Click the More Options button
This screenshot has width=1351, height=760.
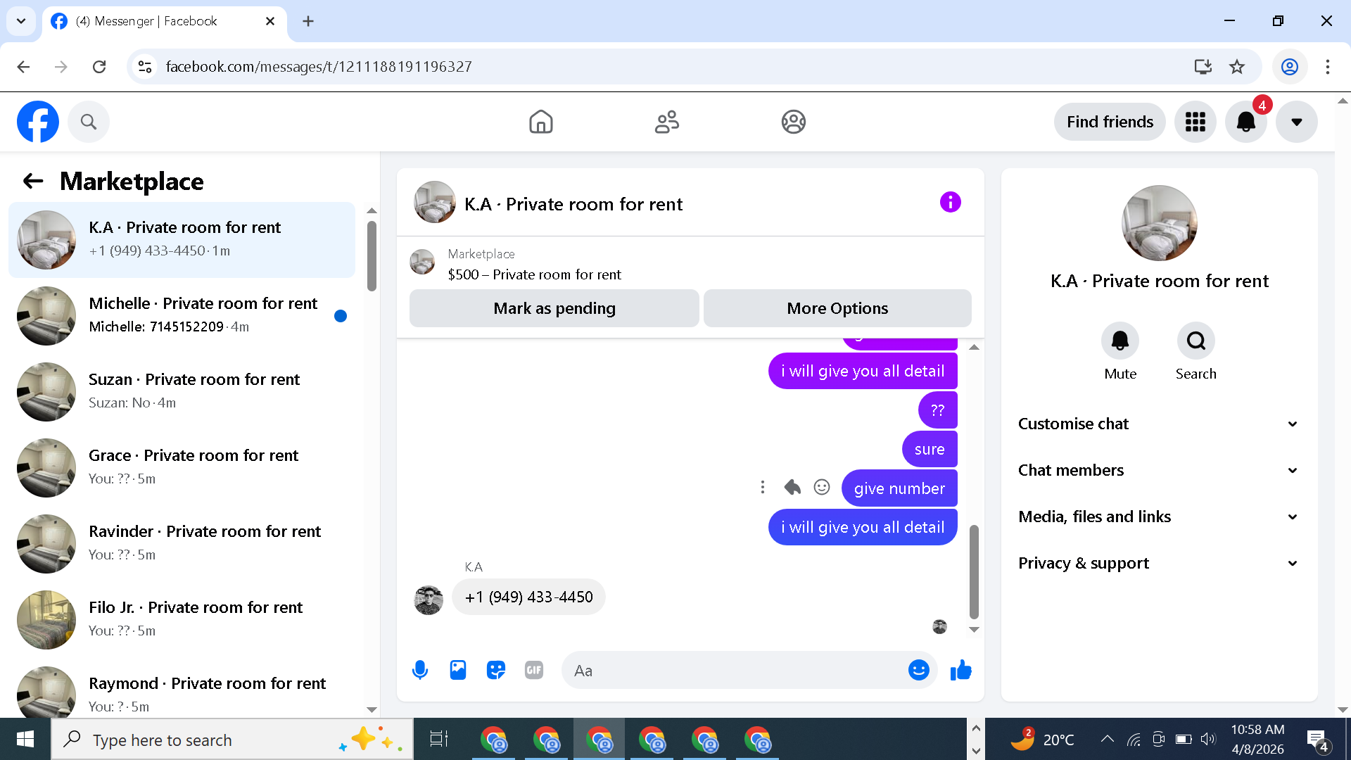click(837, 308)
